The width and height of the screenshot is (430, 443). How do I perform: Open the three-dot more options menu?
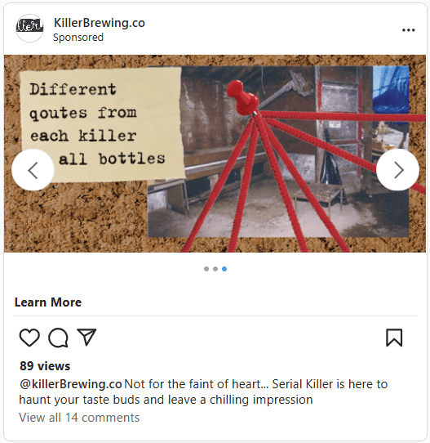(408, 30)
